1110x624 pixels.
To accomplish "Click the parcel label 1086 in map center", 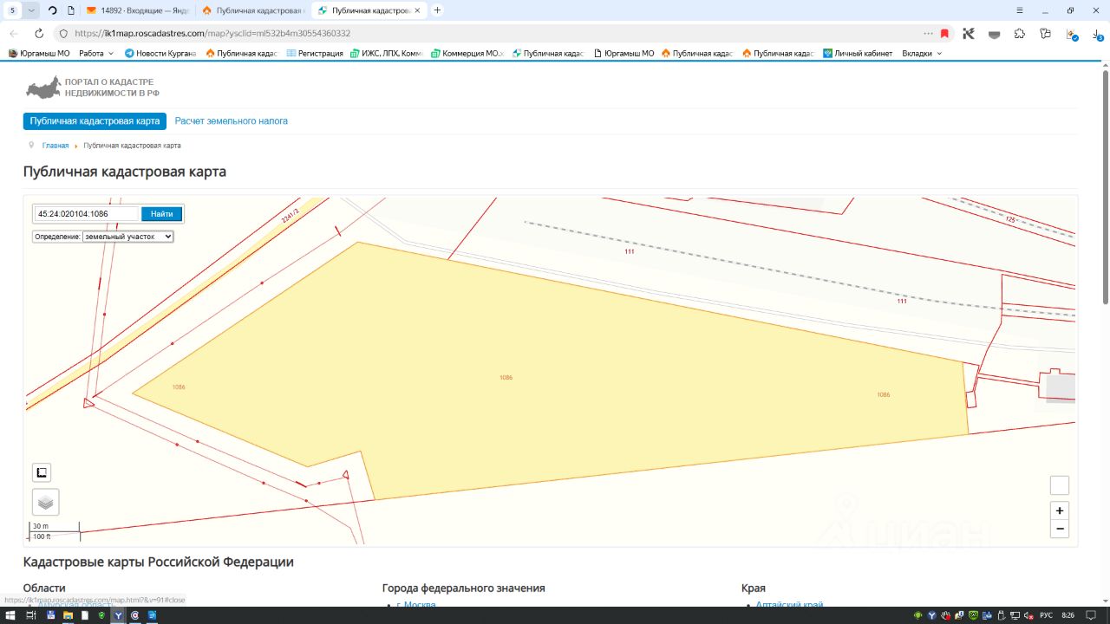I will (506, 378).
